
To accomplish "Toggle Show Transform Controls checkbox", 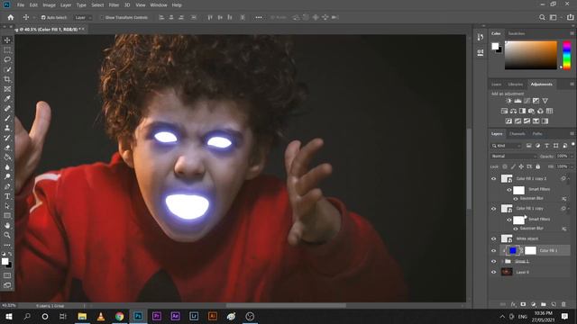I will click(102, 17).
